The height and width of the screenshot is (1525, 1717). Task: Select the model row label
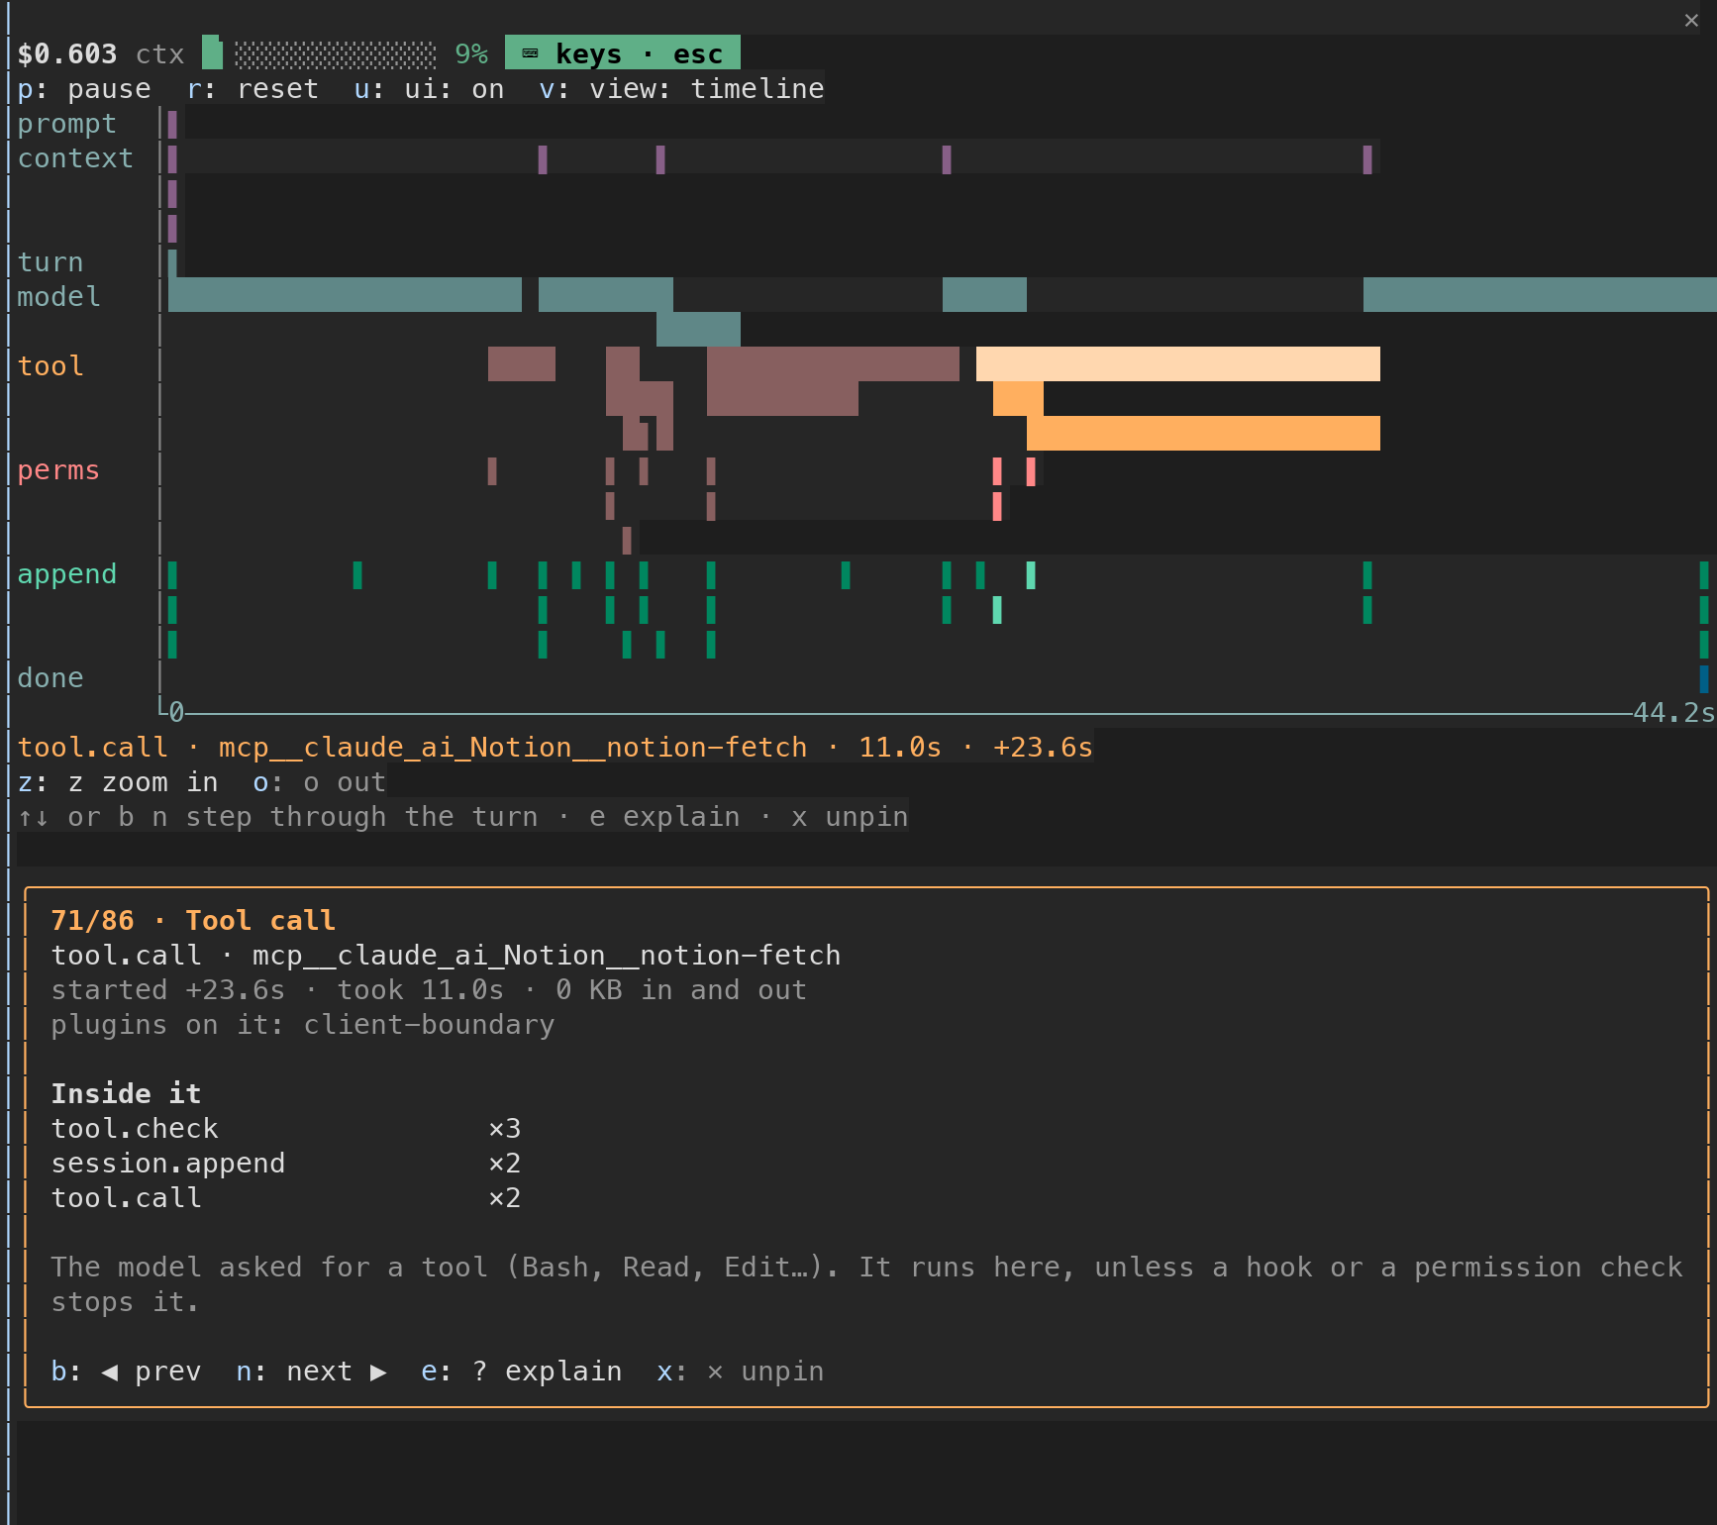58,297
